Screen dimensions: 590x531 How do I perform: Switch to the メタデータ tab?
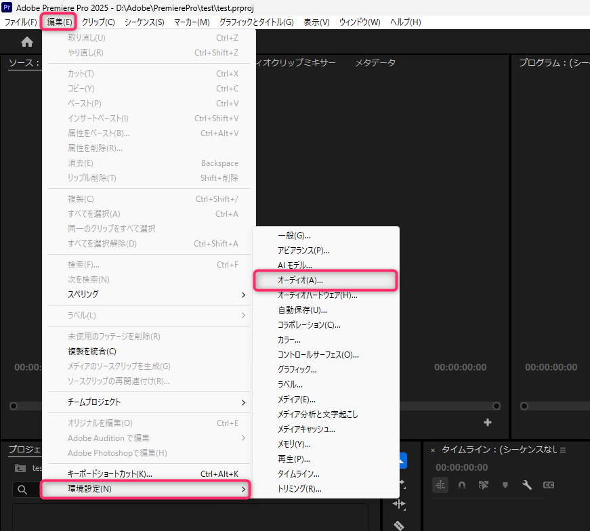click(x=375, y=63)
